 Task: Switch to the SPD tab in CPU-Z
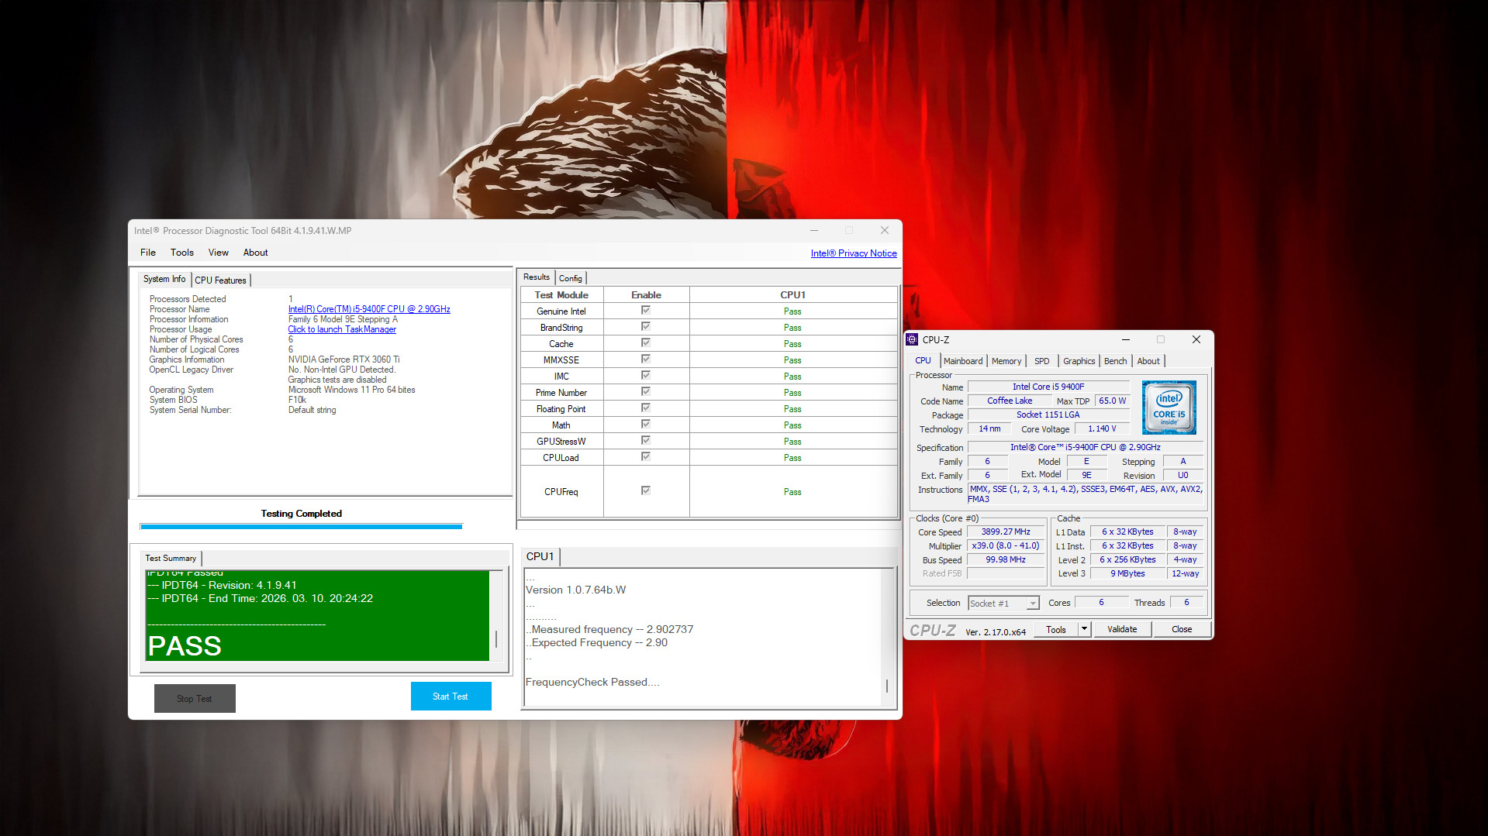1042,361
